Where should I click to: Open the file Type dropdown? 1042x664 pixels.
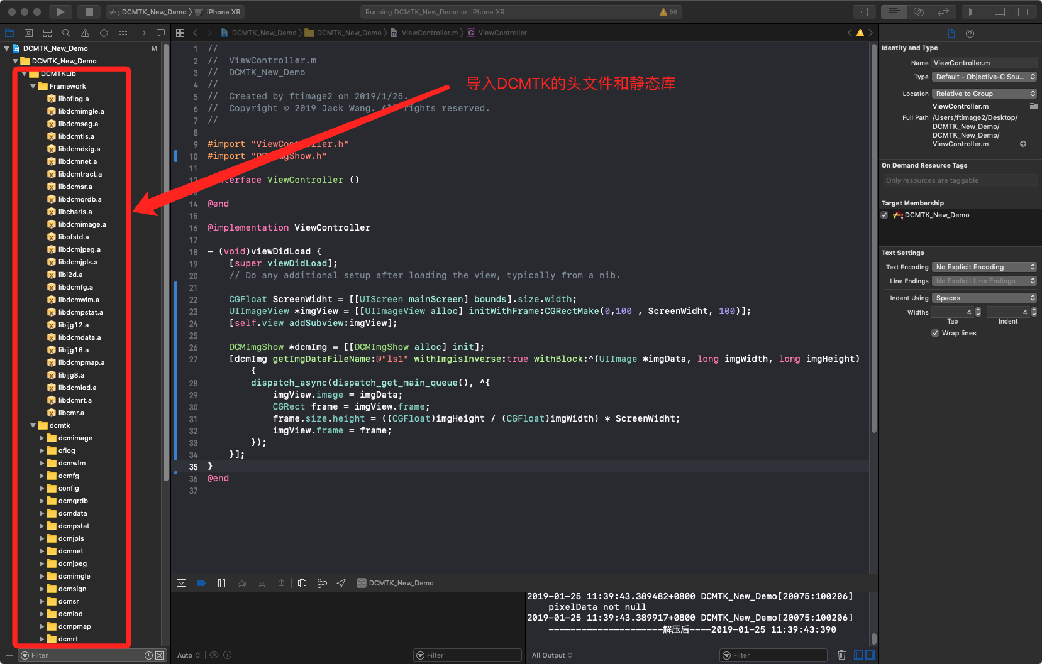(x=984, y=77)
